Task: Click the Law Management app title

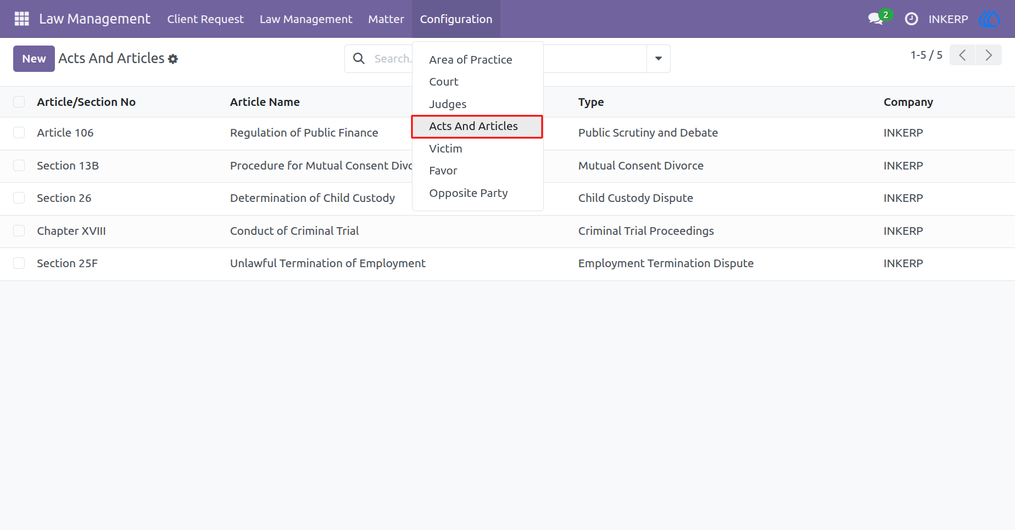Action: [94, 19]
